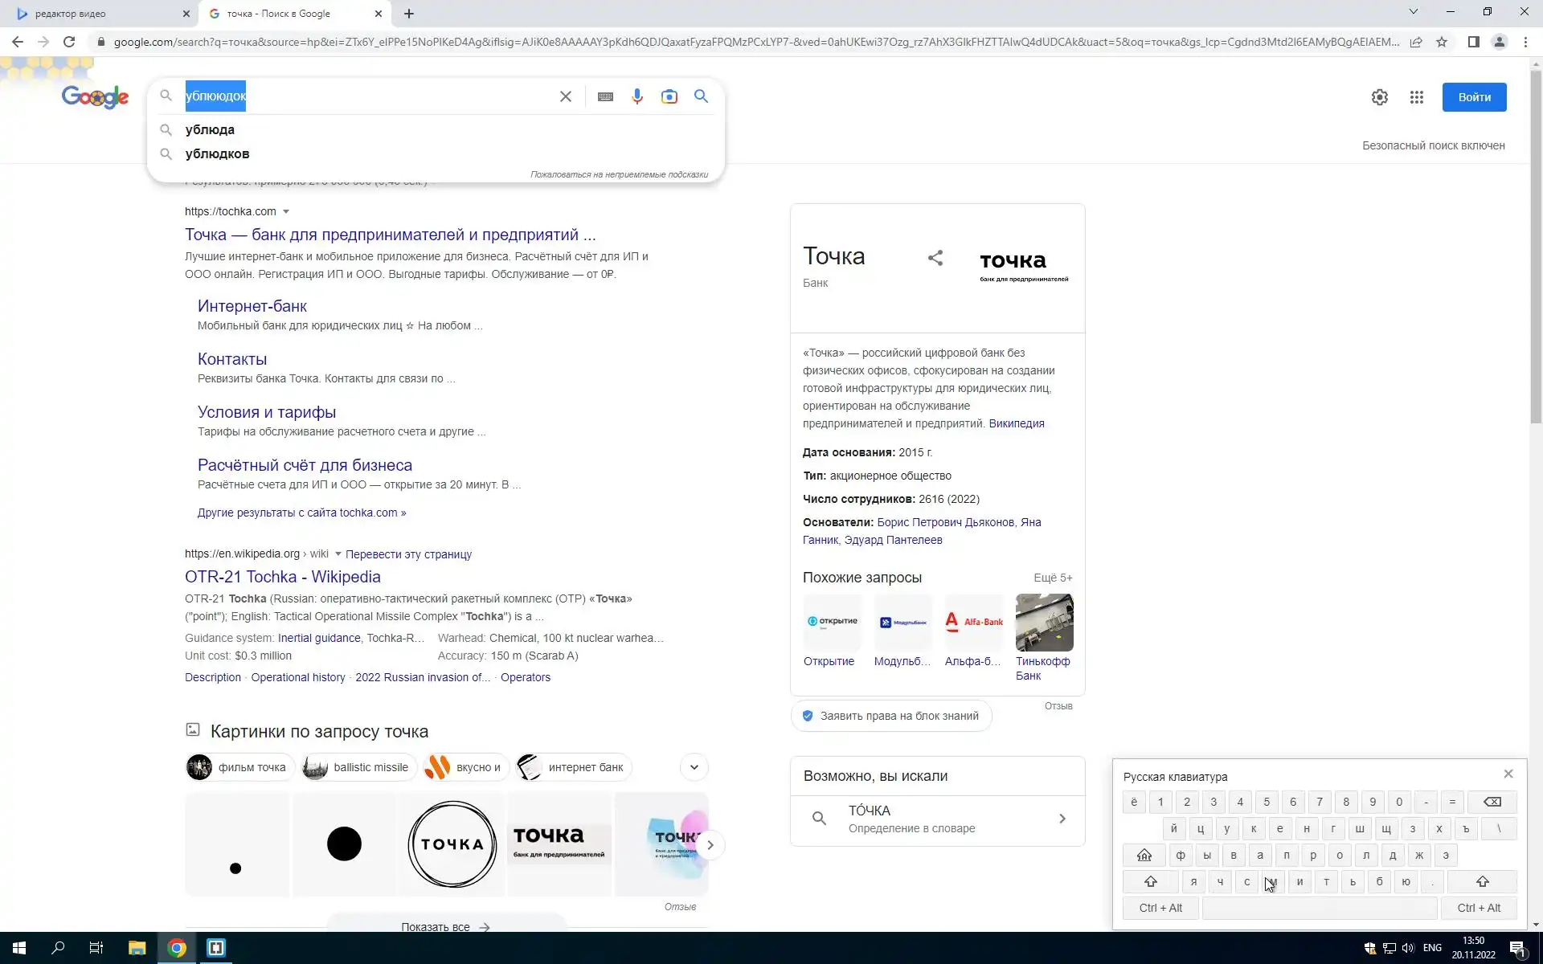Switch to the редактор видео tab
This screenshot has width=1543, height=964.
tap(96, 14)
